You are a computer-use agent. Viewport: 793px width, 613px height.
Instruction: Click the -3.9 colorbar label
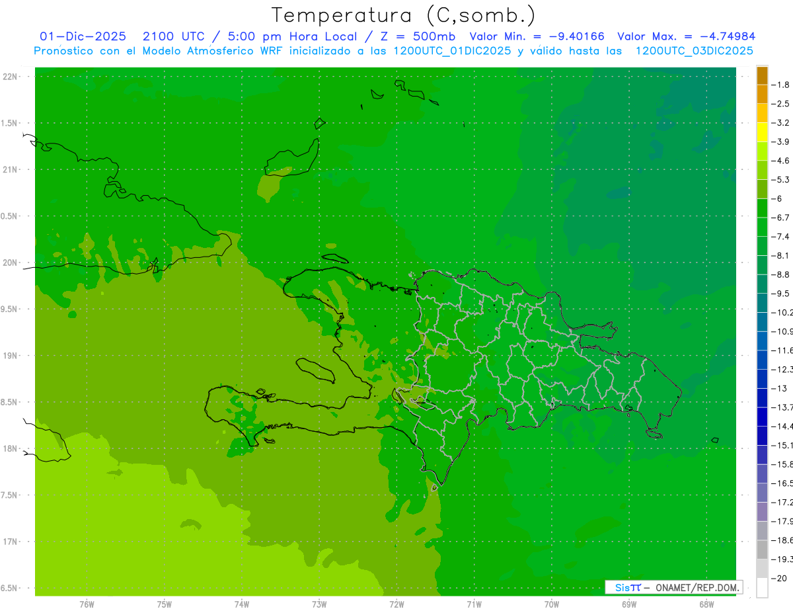click(780, 142)
